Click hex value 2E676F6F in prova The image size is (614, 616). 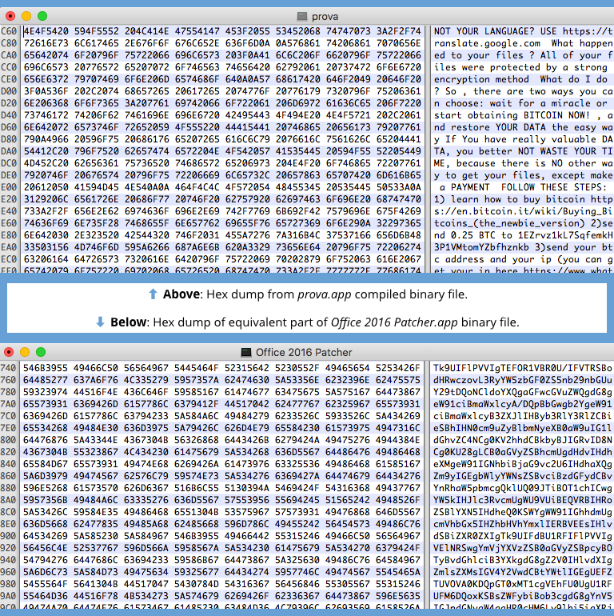tap(147, 43)
